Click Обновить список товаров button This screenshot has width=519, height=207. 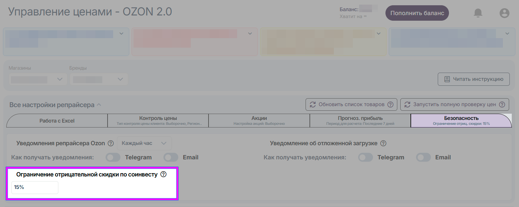351,104
